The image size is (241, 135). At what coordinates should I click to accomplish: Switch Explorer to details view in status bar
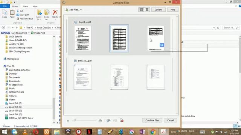pyautogui.click(x=235, y=126)
